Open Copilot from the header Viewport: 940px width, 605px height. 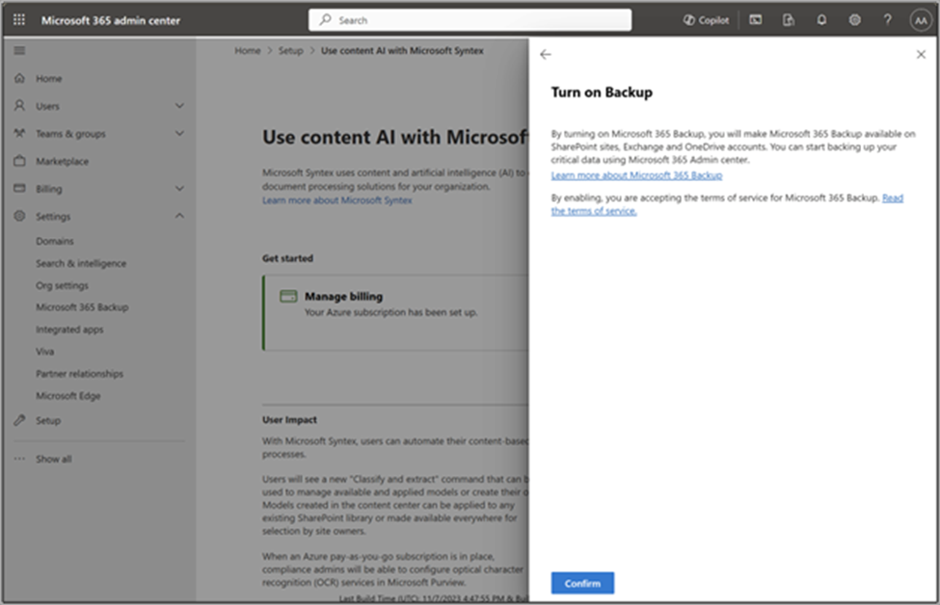(x=706, y=20)
